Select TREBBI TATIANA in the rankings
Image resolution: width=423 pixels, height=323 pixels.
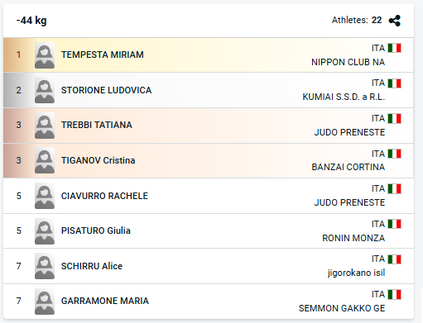click(x=97, y=125)
